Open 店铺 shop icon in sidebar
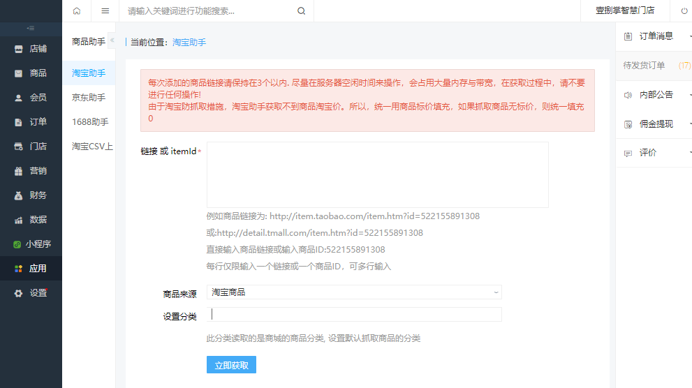The height and width of the screenshot is (388, 692). pyautogui.click(x=19, y=49)
